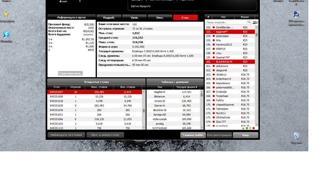The height and width of the screenshot is (183, 326).
Task: Go to Главное лобби
Action: pos(193,135)
